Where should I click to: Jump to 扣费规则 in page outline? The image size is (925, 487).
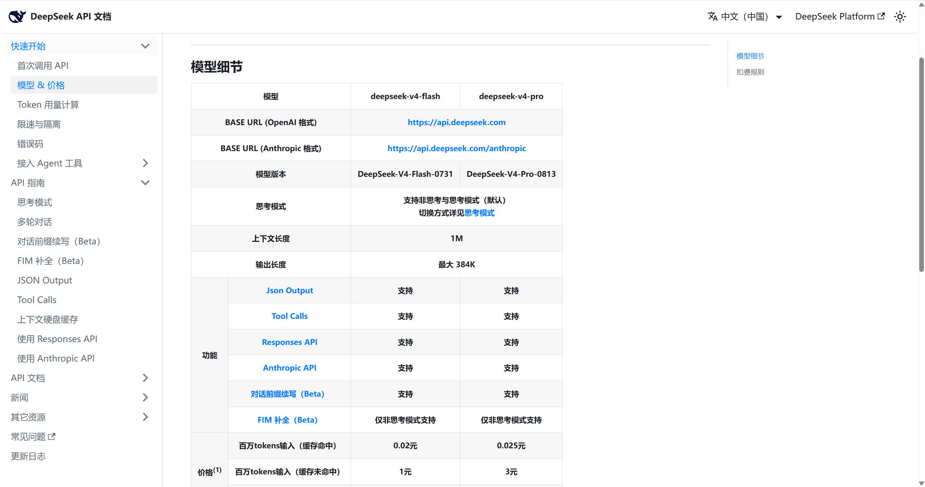point(750,72)
